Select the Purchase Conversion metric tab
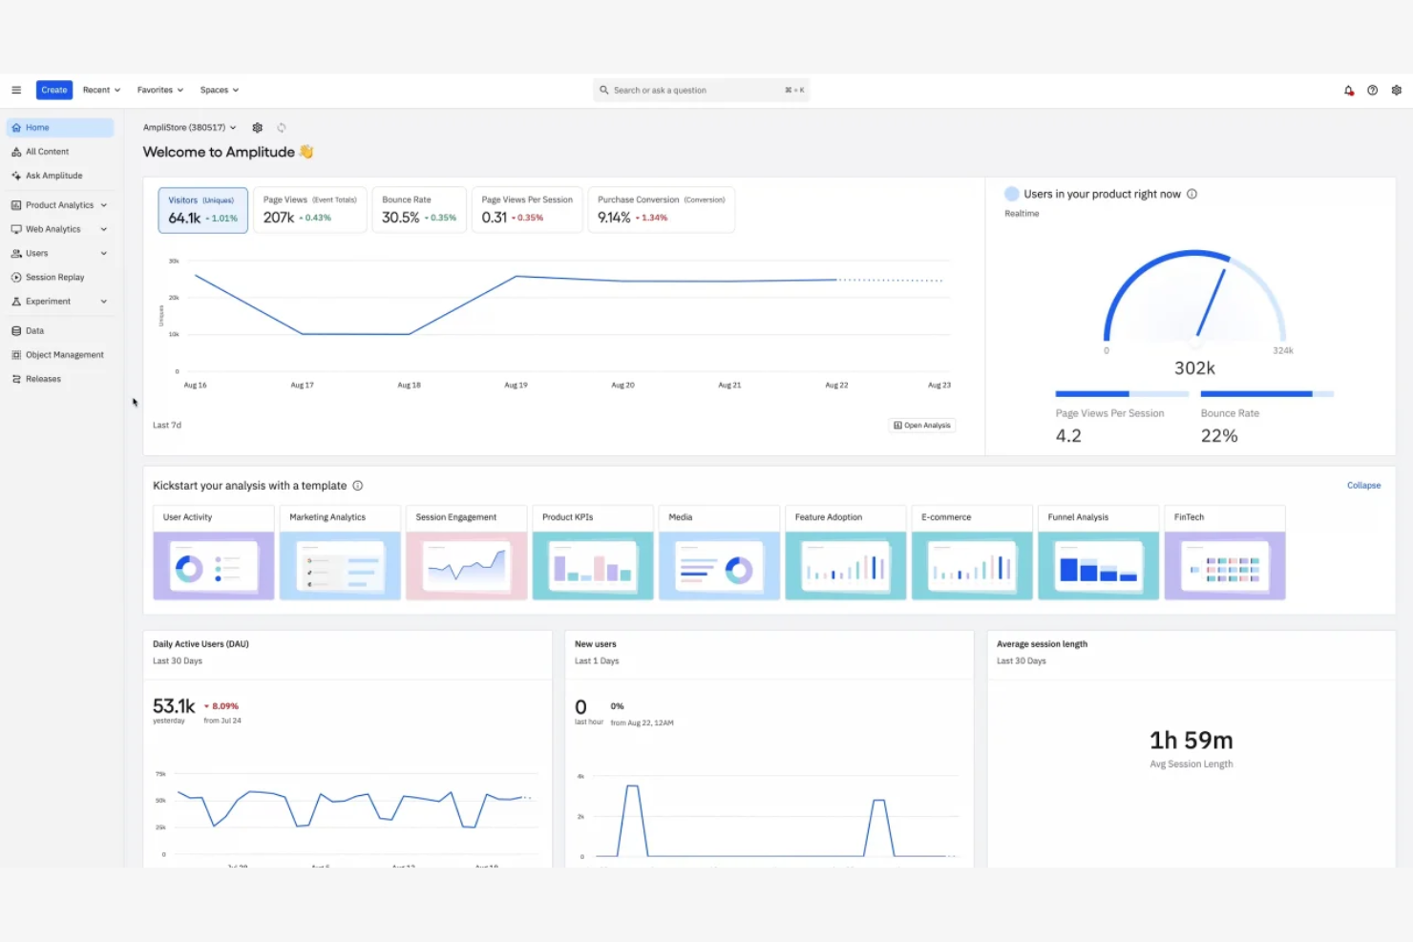 (x=662, y=210)
